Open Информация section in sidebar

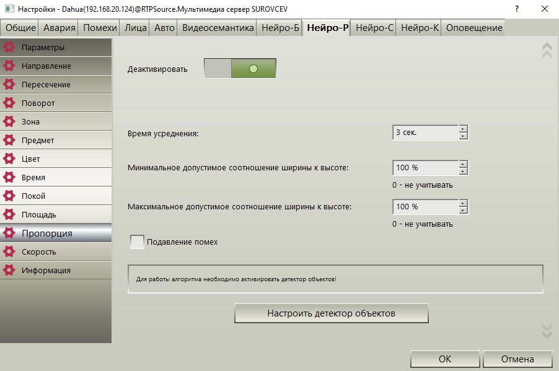click(56, 270)
